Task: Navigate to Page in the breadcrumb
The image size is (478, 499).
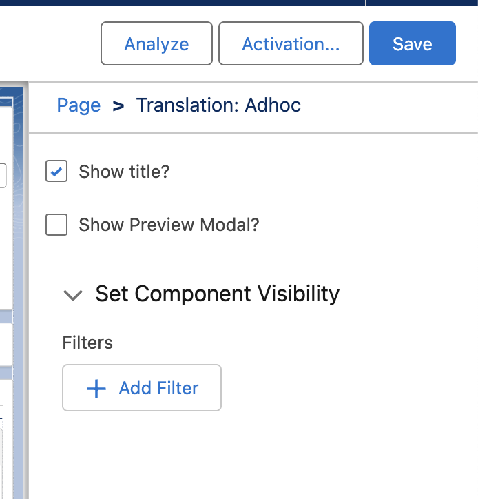Action: [x=79, y=105]
